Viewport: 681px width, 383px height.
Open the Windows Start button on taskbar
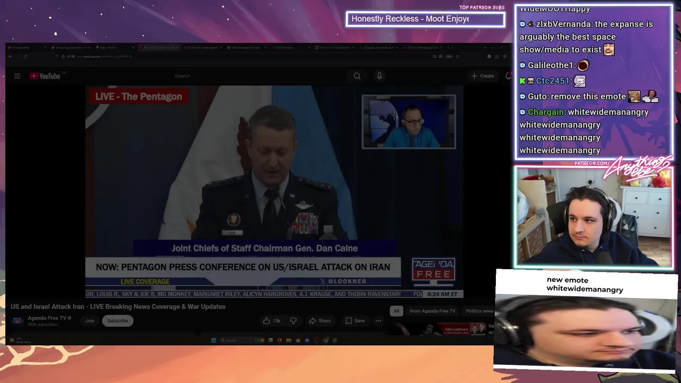pos(213,340)
